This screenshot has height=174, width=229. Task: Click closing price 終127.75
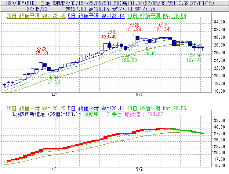[145, 9]
